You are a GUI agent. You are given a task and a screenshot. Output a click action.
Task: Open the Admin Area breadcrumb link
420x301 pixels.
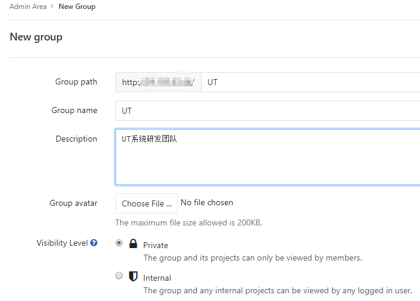click(28, 7)
